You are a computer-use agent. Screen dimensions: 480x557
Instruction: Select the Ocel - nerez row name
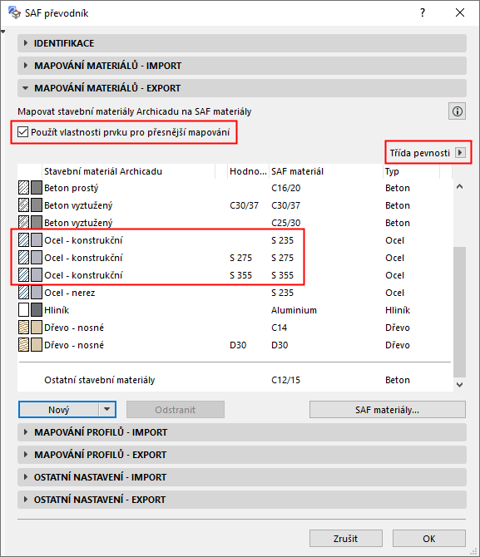(70, 293)
